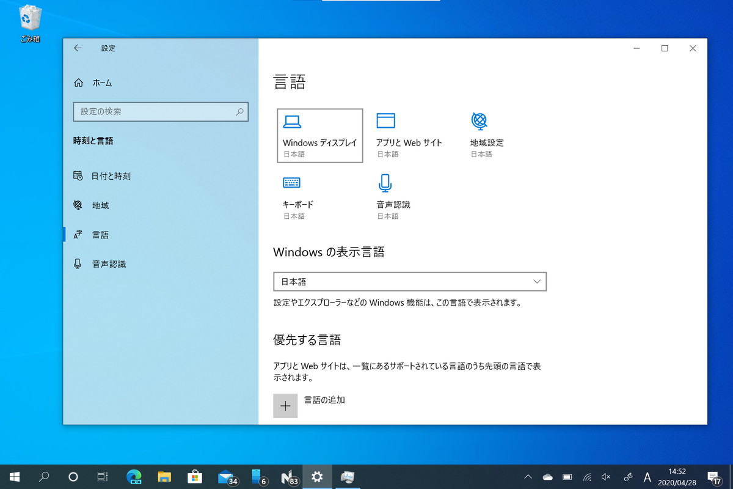Open the Windows Start menu
The height and width of the screenshot is (489, 733).
pyautogui.click(x=15, y=477)
